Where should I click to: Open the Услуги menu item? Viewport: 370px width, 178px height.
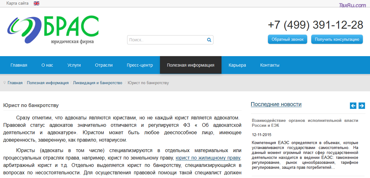point(74,65)
